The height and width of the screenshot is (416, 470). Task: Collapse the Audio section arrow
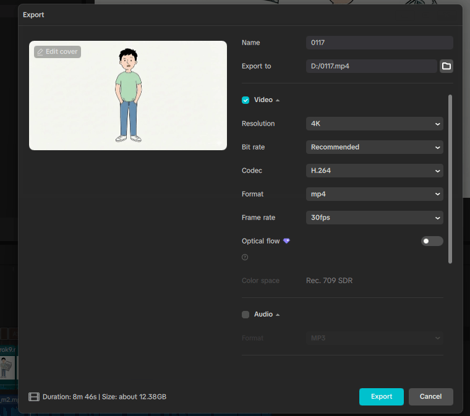tap(278, 315)
